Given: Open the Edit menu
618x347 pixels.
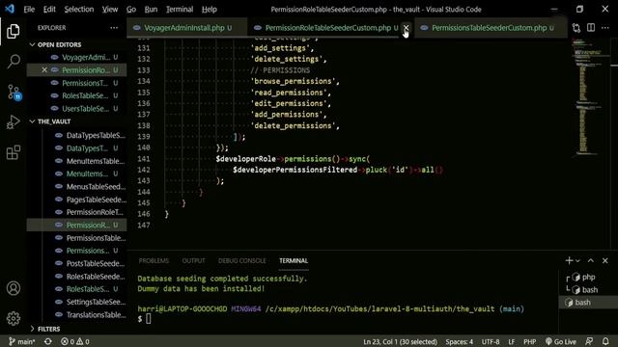Looking at the screenshot, I should point(49,9).
